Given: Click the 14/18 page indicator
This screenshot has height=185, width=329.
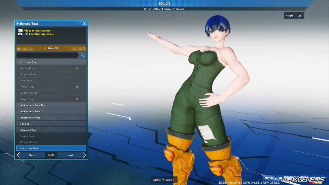Looking at the screenshot, I should coord(51,155).
